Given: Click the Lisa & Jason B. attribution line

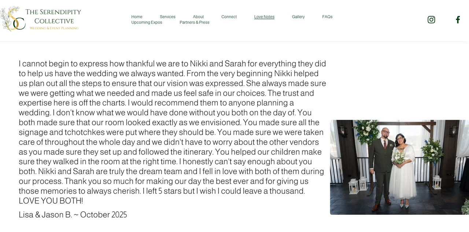Looking at the screenshot, I should [73, 215].
